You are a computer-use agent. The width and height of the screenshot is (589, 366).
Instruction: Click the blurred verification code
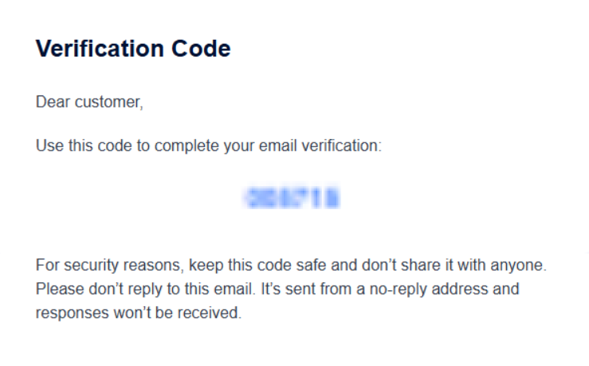click(293, 197)
